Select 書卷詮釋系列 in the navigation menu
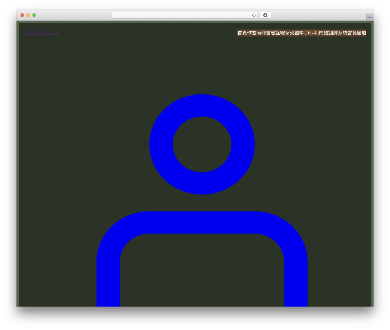 280,33
